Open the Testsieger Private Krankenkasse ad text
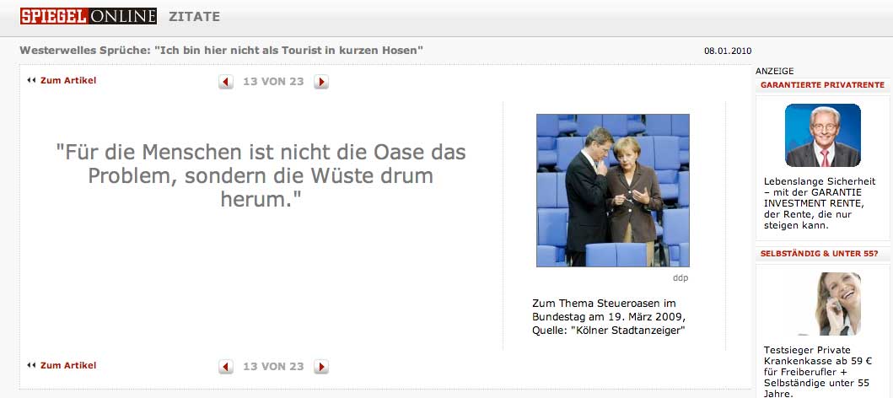The height and width of the screenshot is (398, 893). click(817, 372)
